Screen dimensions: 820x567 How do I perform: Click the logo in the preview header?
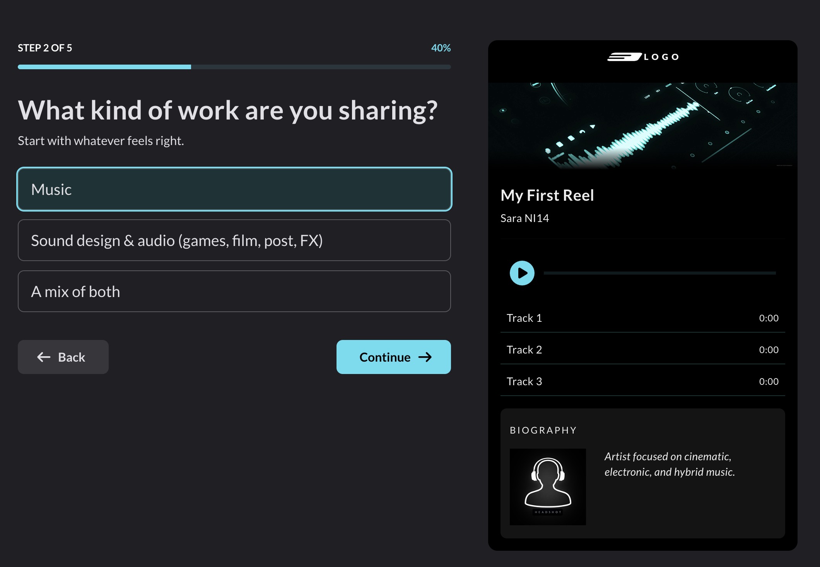643,57
